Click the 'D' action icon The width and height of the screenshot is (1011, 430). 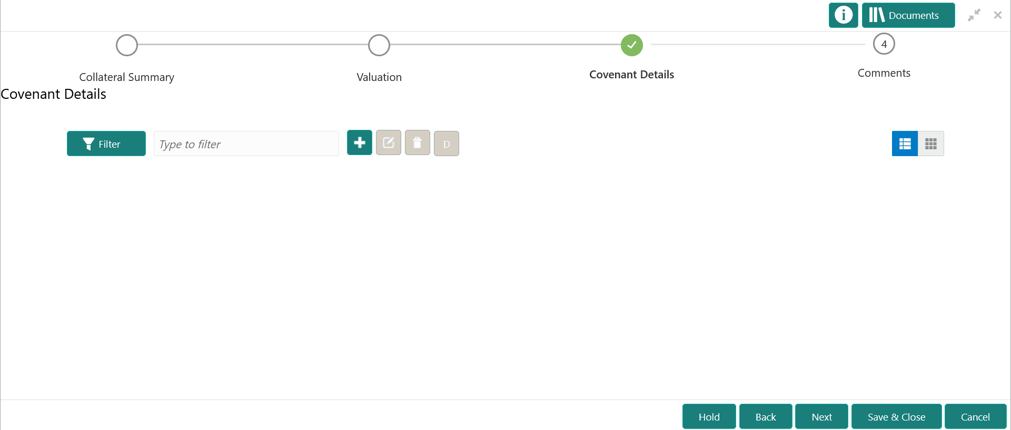(x=446, y=142)
